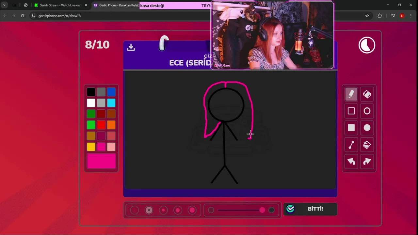Viewport: 418px width, 235px height.
Task: Pick the yellow color swatch
Action: [91, 147]
